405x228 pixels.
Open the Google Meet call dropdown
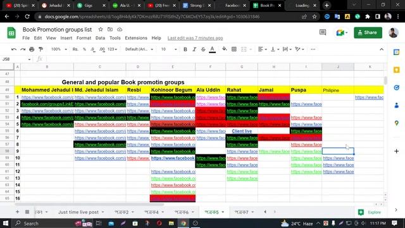pos(342,32)
